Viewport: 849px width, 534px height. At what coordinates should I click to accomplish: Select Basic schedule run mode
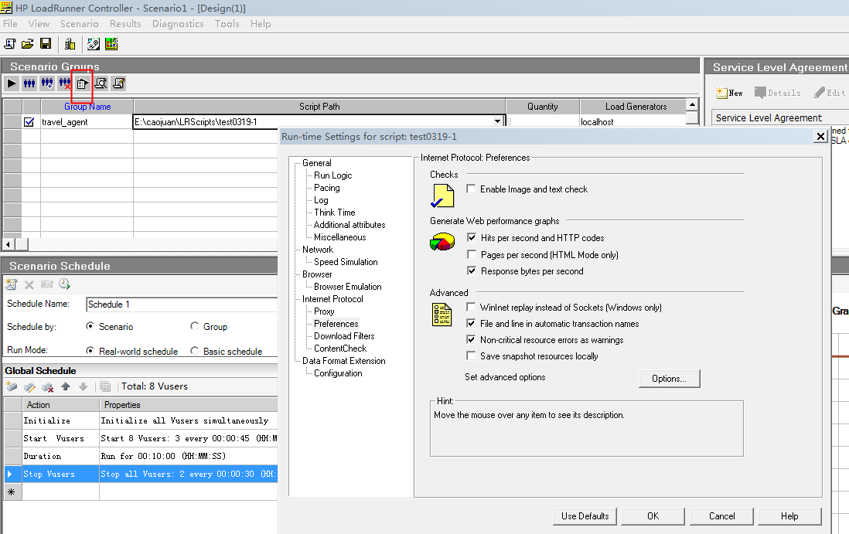[x=194, y=351]
